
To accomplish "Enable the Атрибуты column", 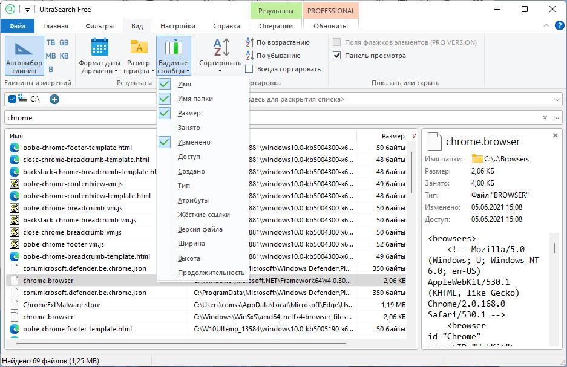I will 203,200.
